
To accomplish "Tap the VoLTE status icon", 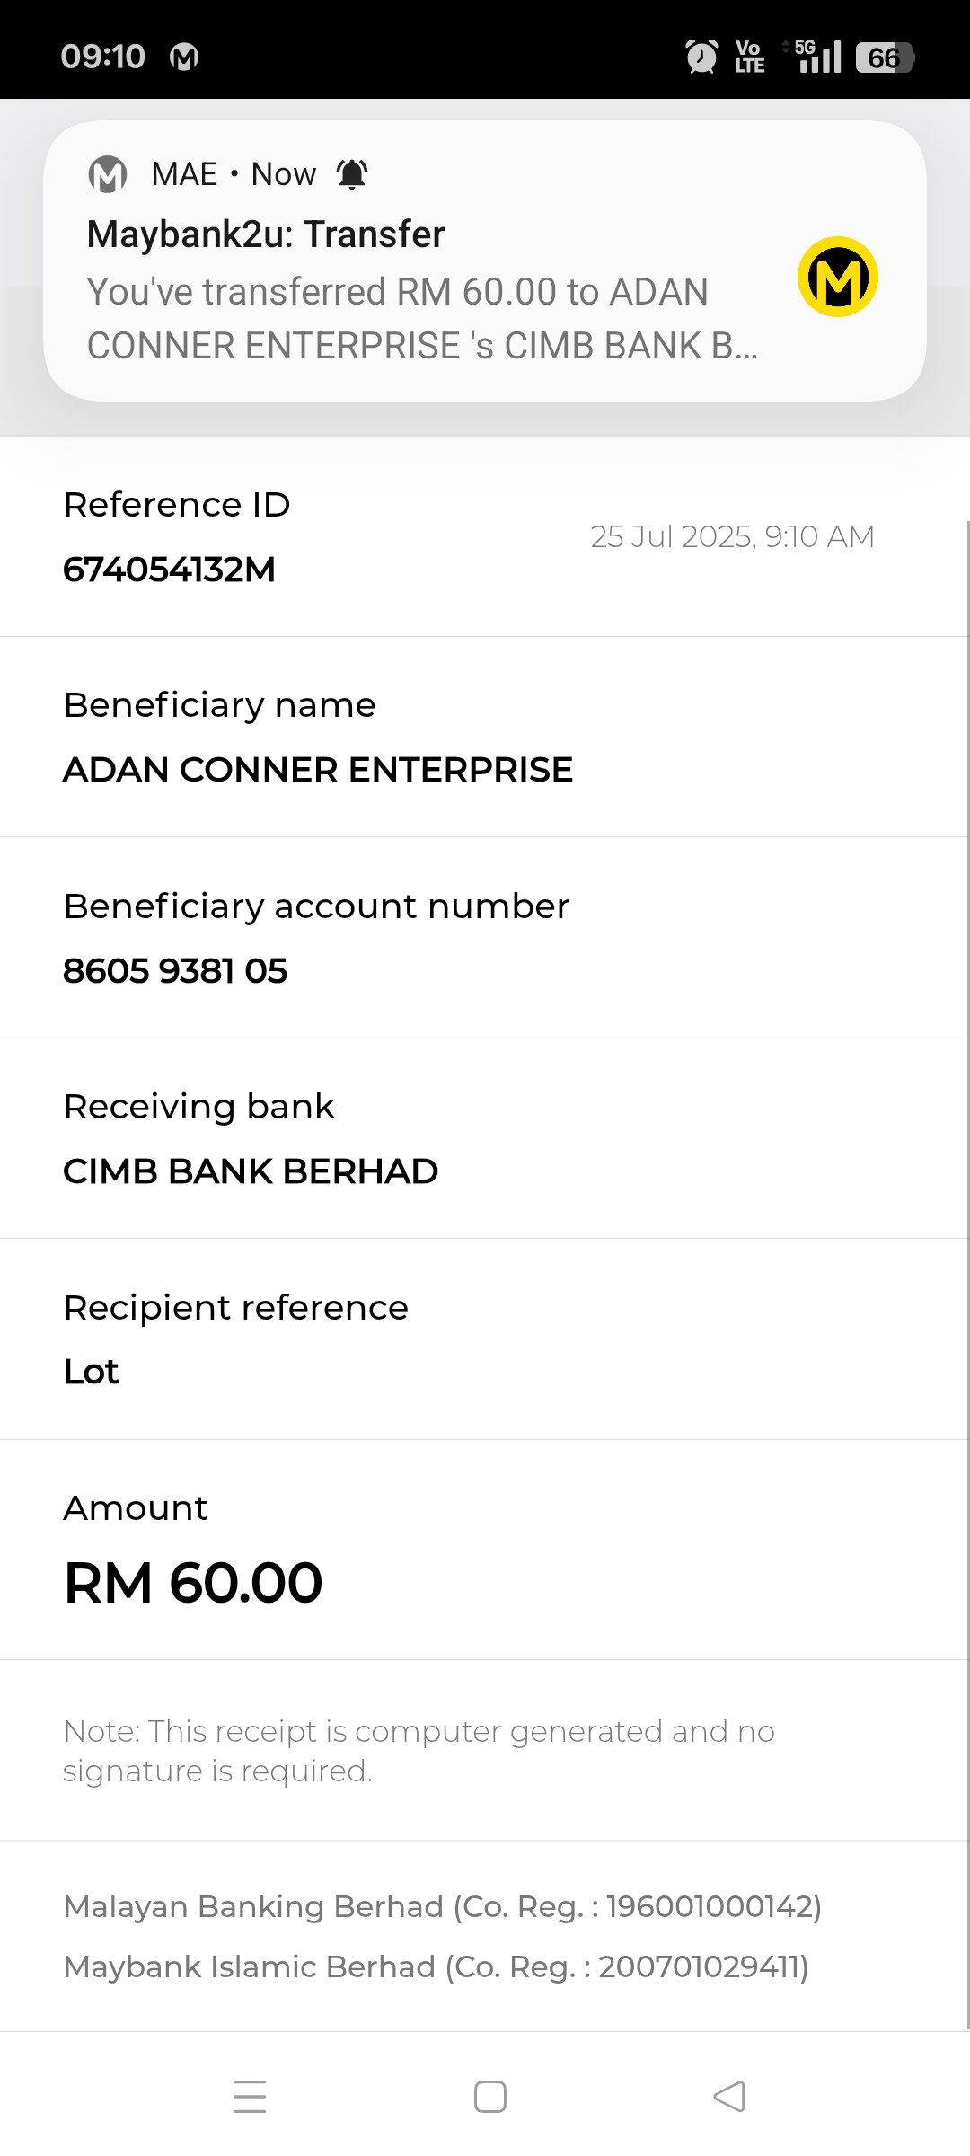I will pyautogui.click(x=750, y=57).
